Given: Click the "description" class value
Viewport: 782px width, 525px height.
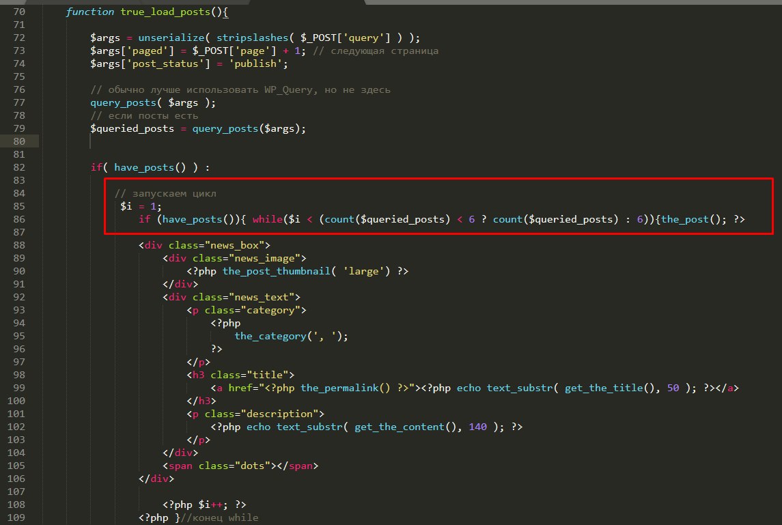Looking at the screenshot, I should coord(279,414).
